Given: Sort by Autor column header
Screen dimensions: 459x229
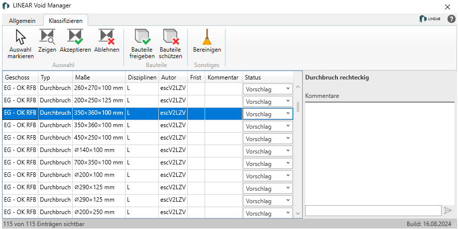Looking at the screenshot, I should (x=173, y=77).
